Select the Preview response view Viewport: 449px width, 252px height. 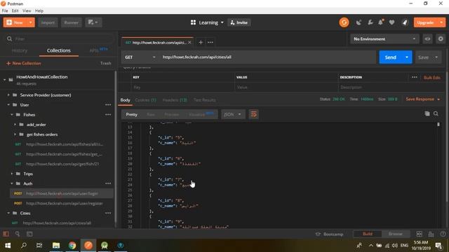coord(171,114)
